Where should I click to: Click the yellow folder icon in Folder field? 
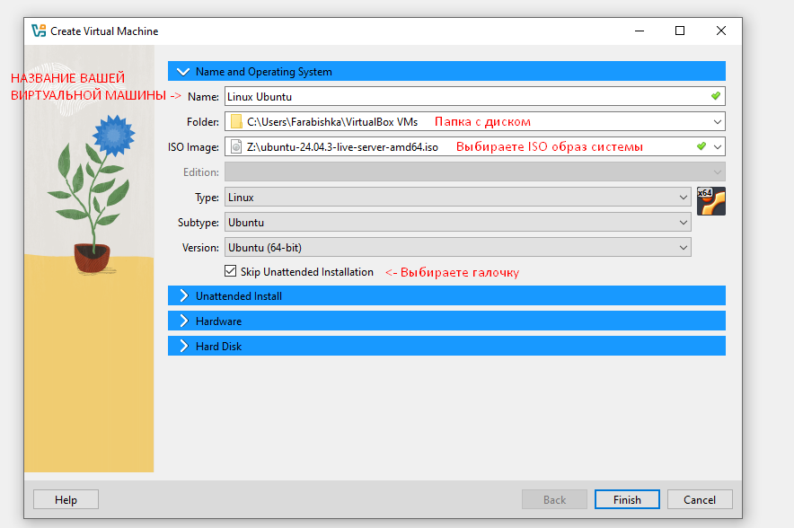[236, 121]
